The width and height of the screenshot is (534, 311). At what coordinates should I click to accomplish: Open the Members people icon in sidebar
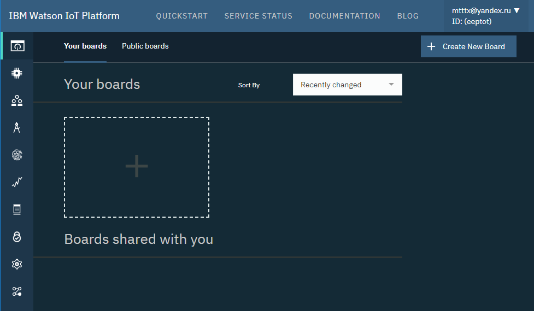17,100
